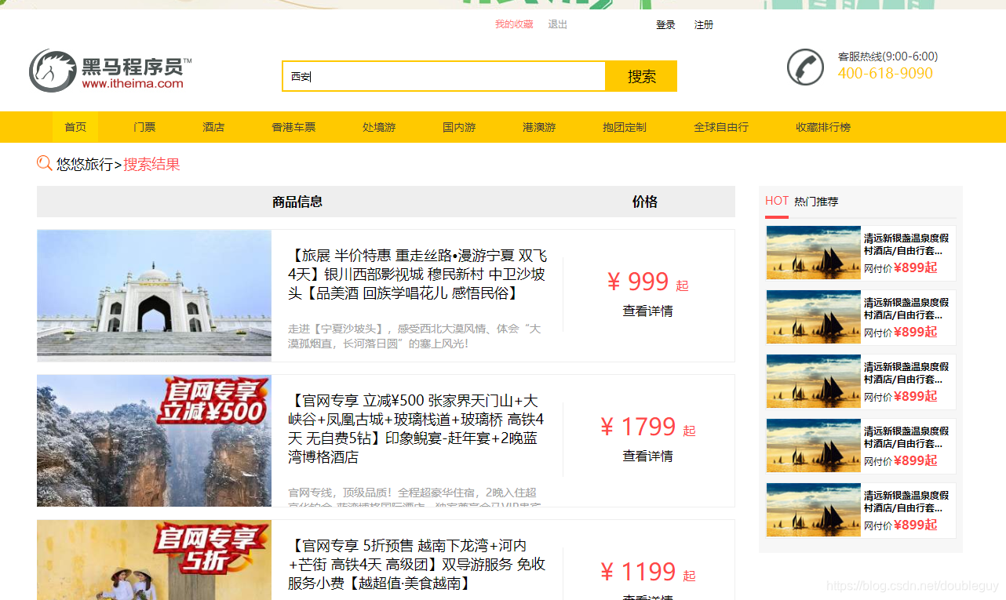The height and width of the screenshot is (600, 1006).
Task: Select 出境游 in the navigation bar
Action: tap(379, 127)
